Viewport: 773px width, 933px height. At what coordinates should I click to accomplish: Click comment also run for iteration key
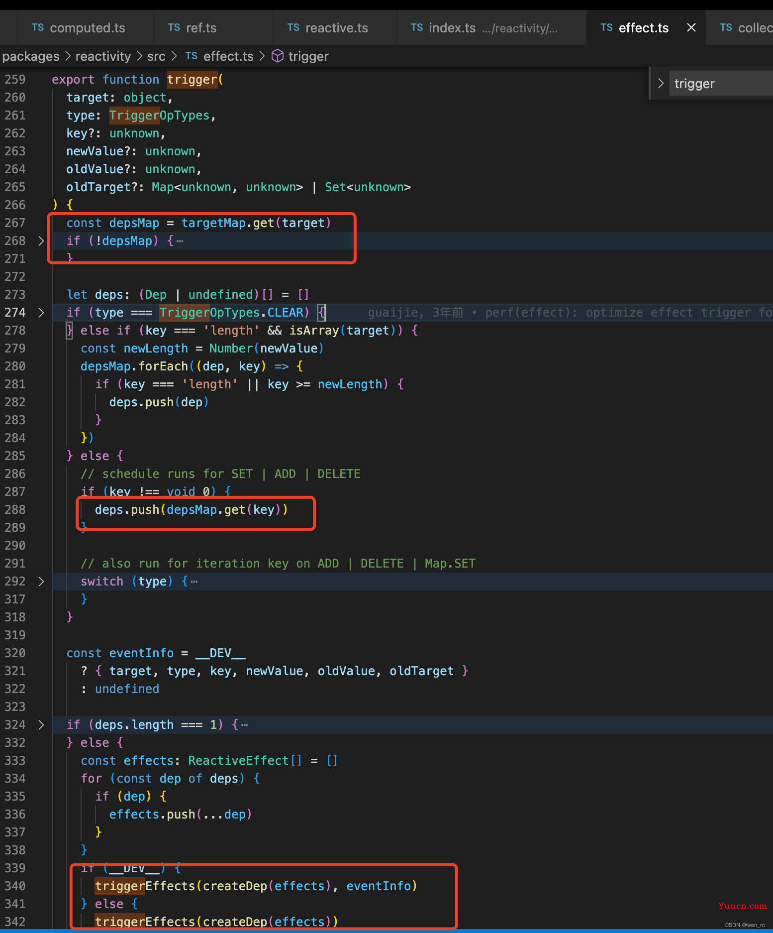click(278, 564)
